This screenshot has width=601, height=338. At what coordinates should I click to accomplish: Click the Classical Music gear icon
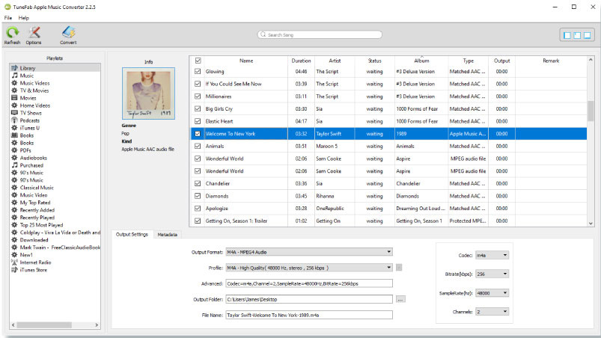(x=14, y=188)
